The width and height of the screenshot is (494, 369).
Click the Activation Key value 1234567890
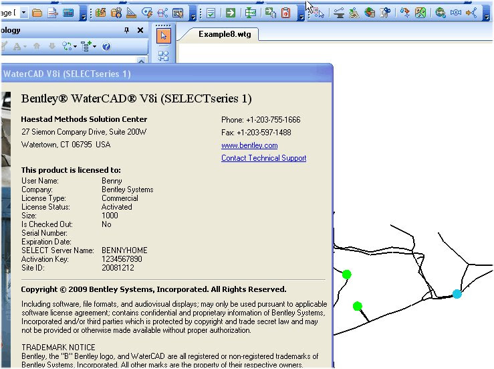tap(122, 259)
